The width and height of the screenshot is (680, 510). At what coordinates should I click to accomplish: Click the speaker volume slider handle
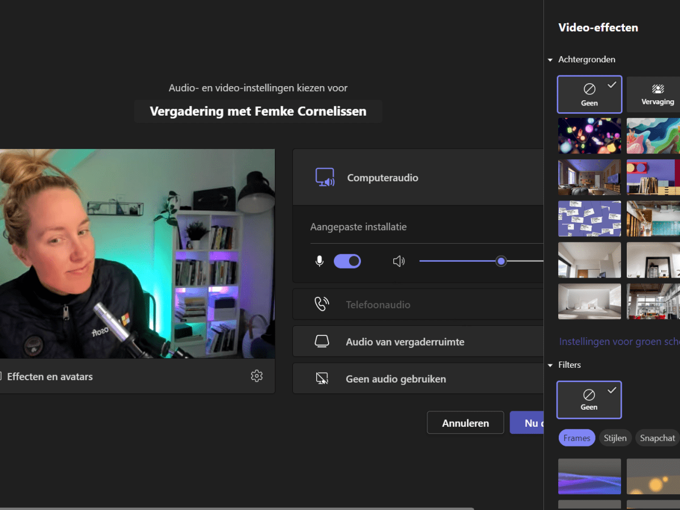501,261
